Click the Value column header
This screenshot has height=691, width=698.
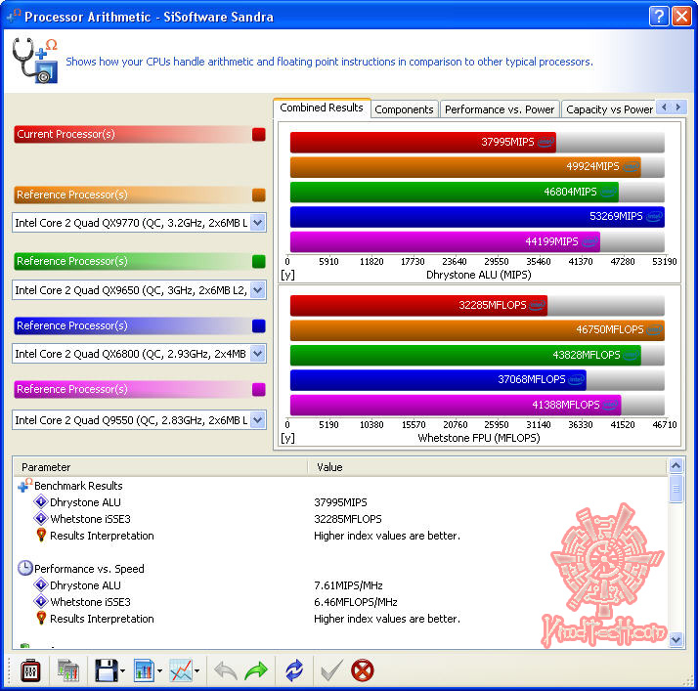coord(488,467)
